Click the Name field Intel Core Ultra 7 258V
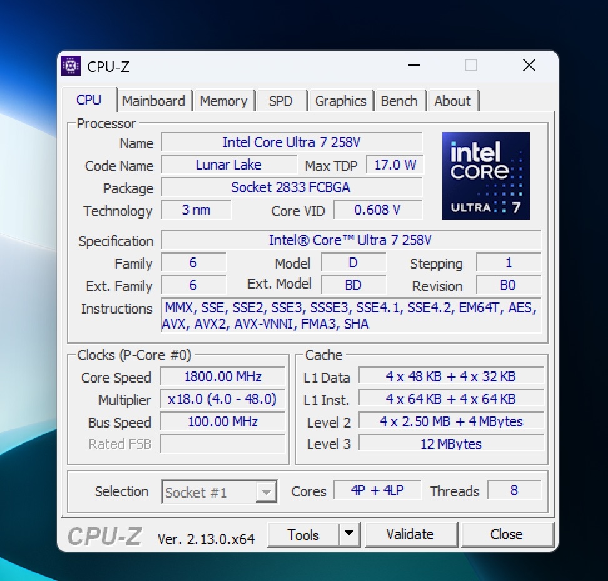Viewport: 608px width, 581px height. click(291, 143)
